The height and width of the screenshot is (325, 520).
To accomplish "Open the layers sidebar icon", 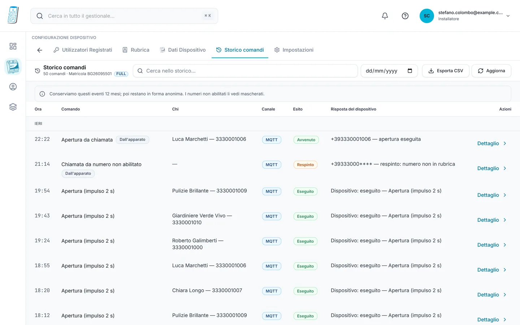I will (x=13, y=107).
